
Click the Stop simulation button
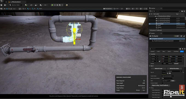57,5
